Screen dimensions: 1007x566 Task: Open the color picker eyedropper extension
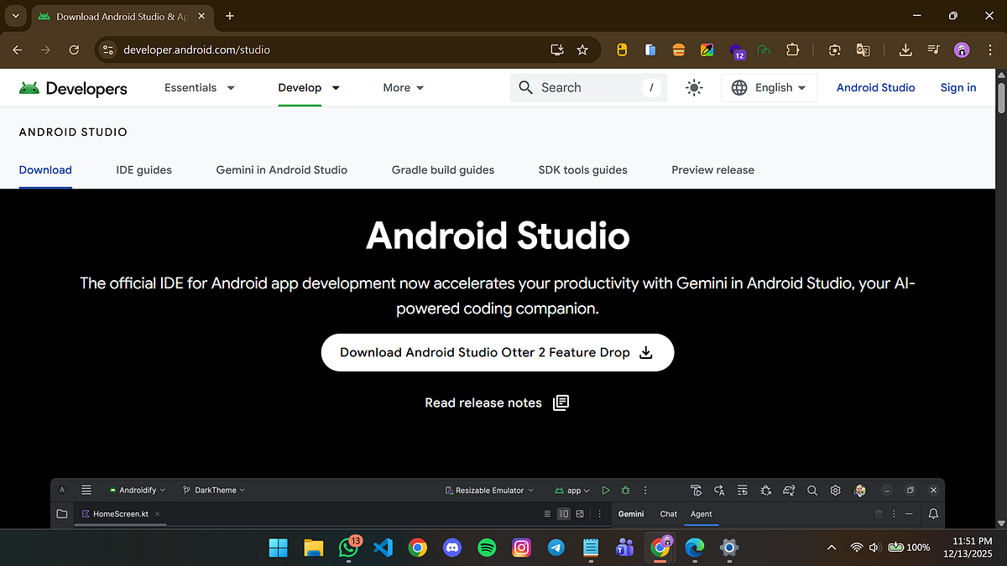707,49
